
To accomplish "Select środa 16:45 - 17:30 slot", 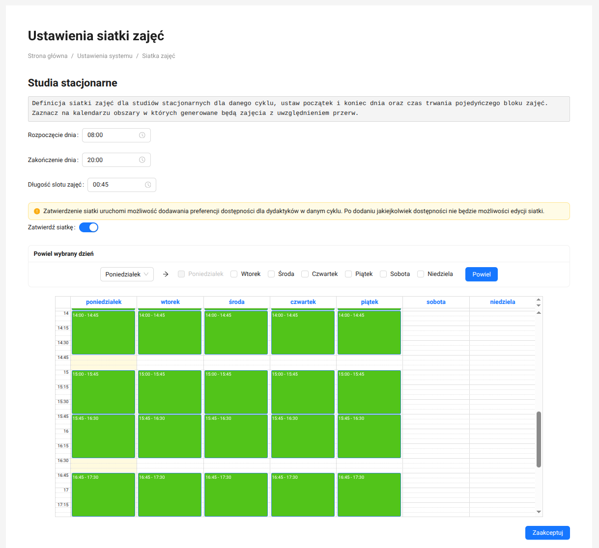I will click(x=236, y=494).
